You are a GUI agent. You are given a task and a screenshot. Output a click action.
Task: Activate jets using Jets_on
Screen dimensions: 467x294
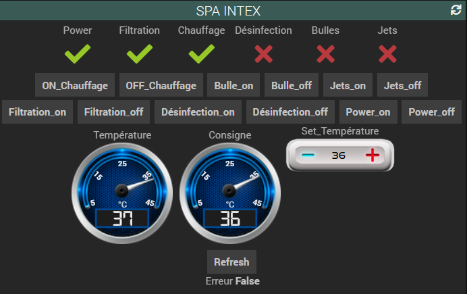coord(348,85)
